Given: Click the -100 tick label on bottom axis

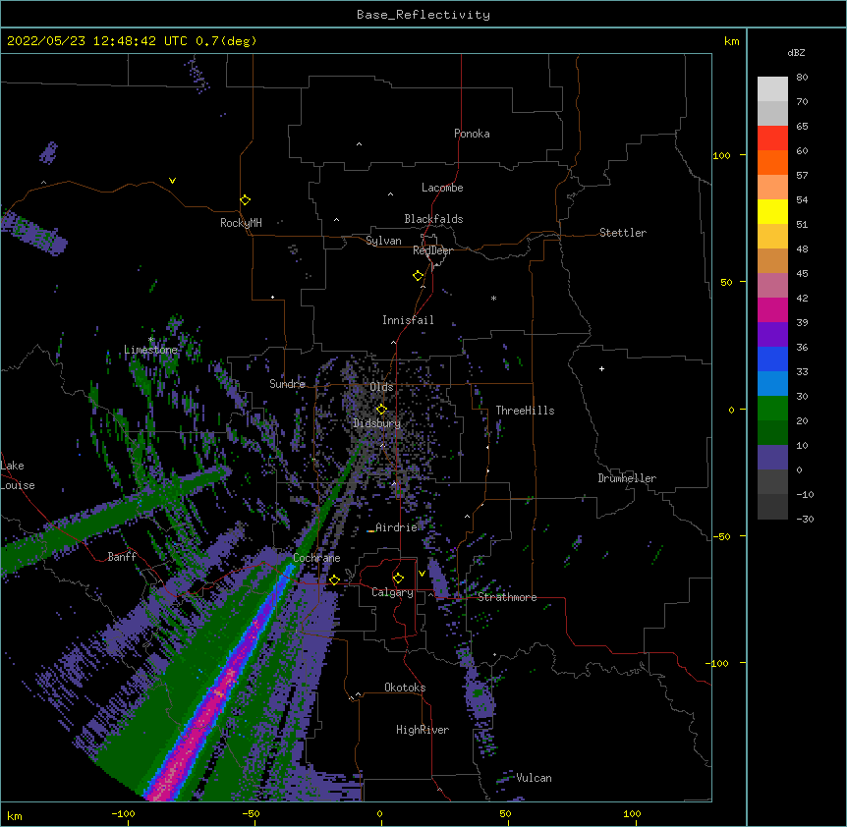Looking at the screenshot, I should 123,813.
